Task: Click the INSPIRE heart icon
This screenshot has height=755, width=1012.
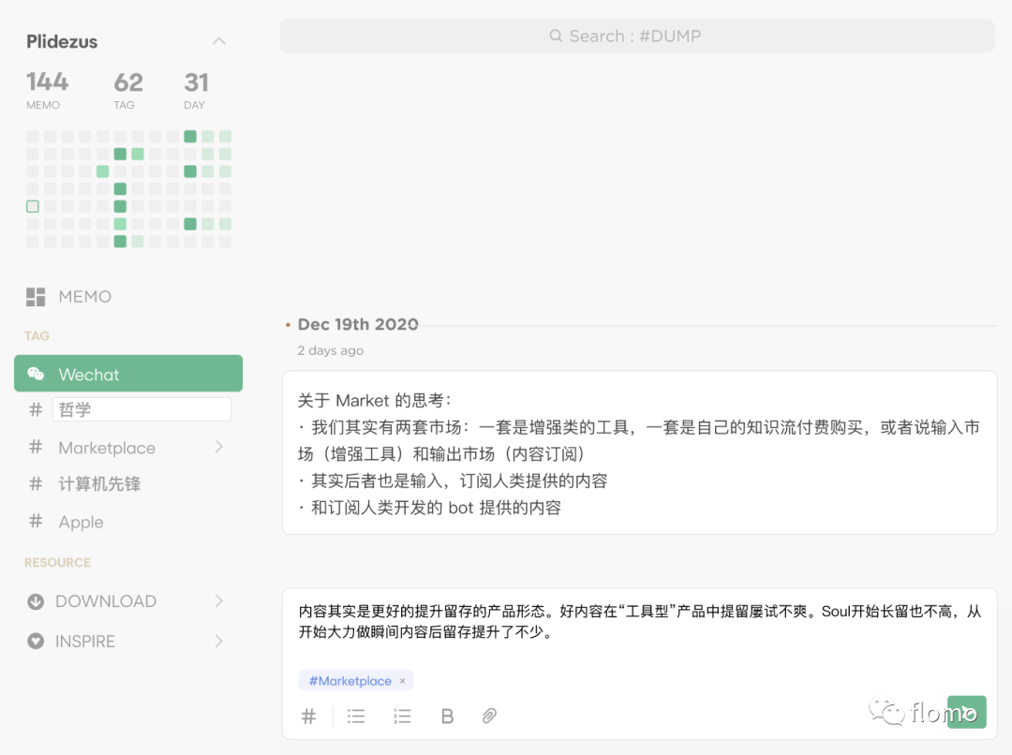Action: point(36,641)
